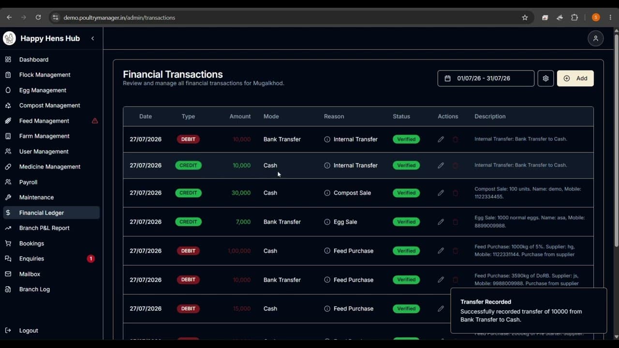Delete the Bank Transfer Internal Transfer debit row
Viewport: 619px width, 348px height.
pyautogui.click(x=455, y=139)
